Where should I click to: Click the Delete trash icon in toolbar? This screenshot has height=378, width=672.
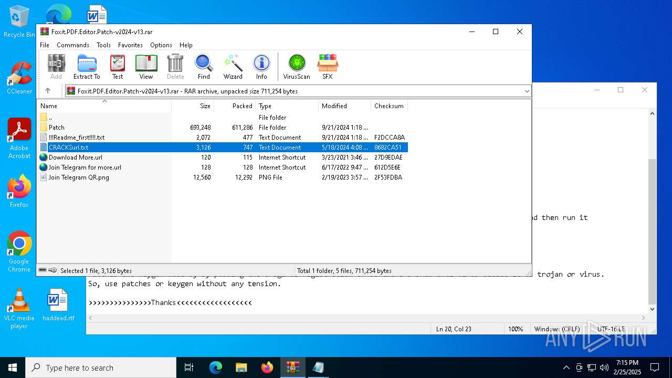coord(175,67)
